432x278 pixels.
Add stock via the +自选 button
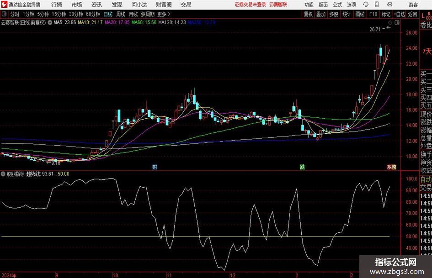400,14
